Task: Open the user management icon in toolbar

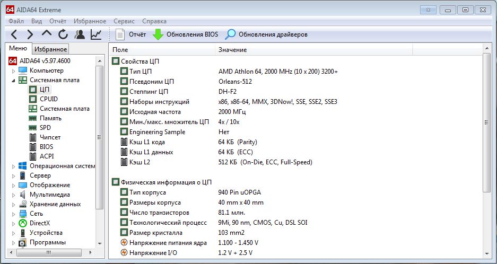Action: (80, 34)
